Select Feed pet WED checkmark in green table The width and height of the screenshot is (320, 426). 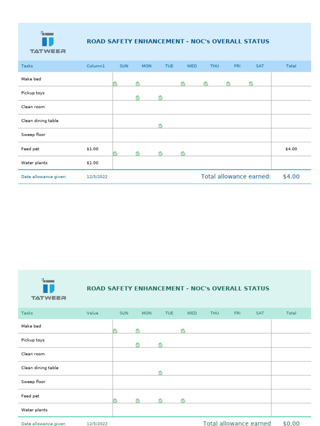pyautogui.click(x=183, y=401)
